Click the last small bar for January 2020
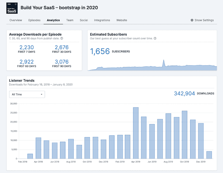 point(209,155)
